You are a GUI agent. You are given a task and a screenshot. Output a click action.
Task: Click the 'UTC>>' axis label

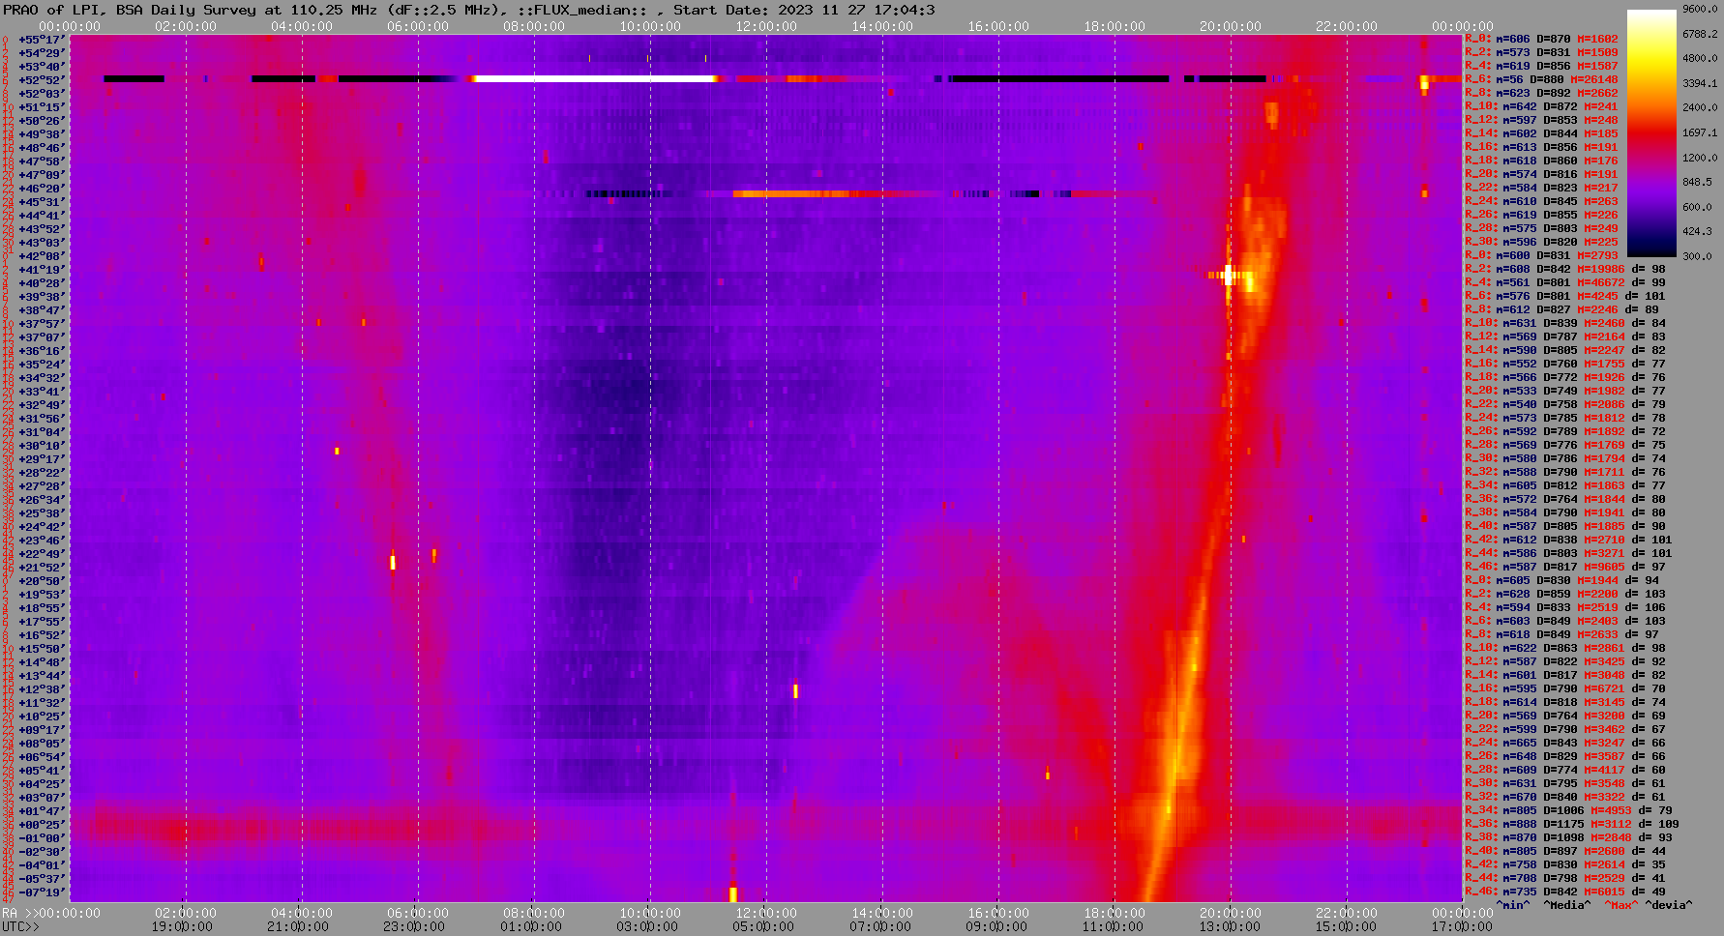click(20, 926)
